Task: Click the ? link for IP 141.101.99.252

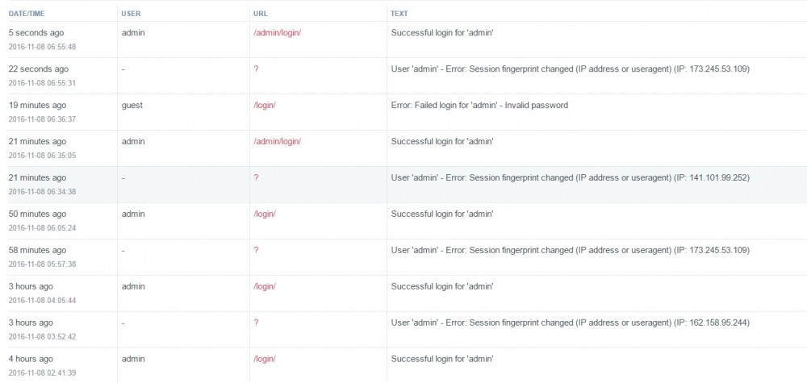Action: 256,178
